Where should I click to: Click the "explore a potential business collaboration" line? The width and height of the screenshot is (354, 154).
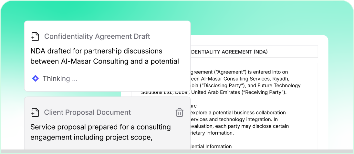click(x=238, y=112)
